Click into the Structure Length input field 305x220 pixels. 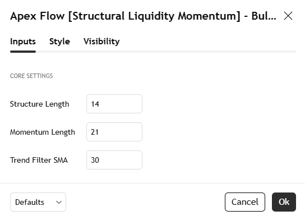click(x=114, y=104)
